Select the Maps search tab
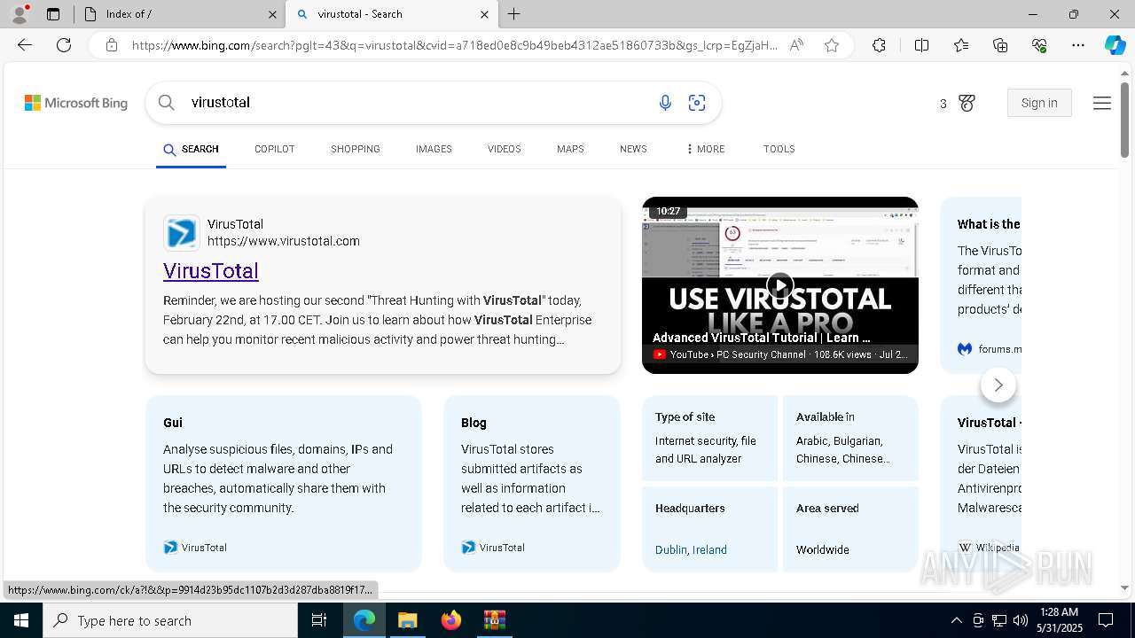The height and width of the screenshot is (638, 1135). [570, 149]
